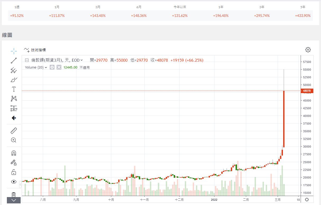Select the ruler measure tool

coord(14,130)
